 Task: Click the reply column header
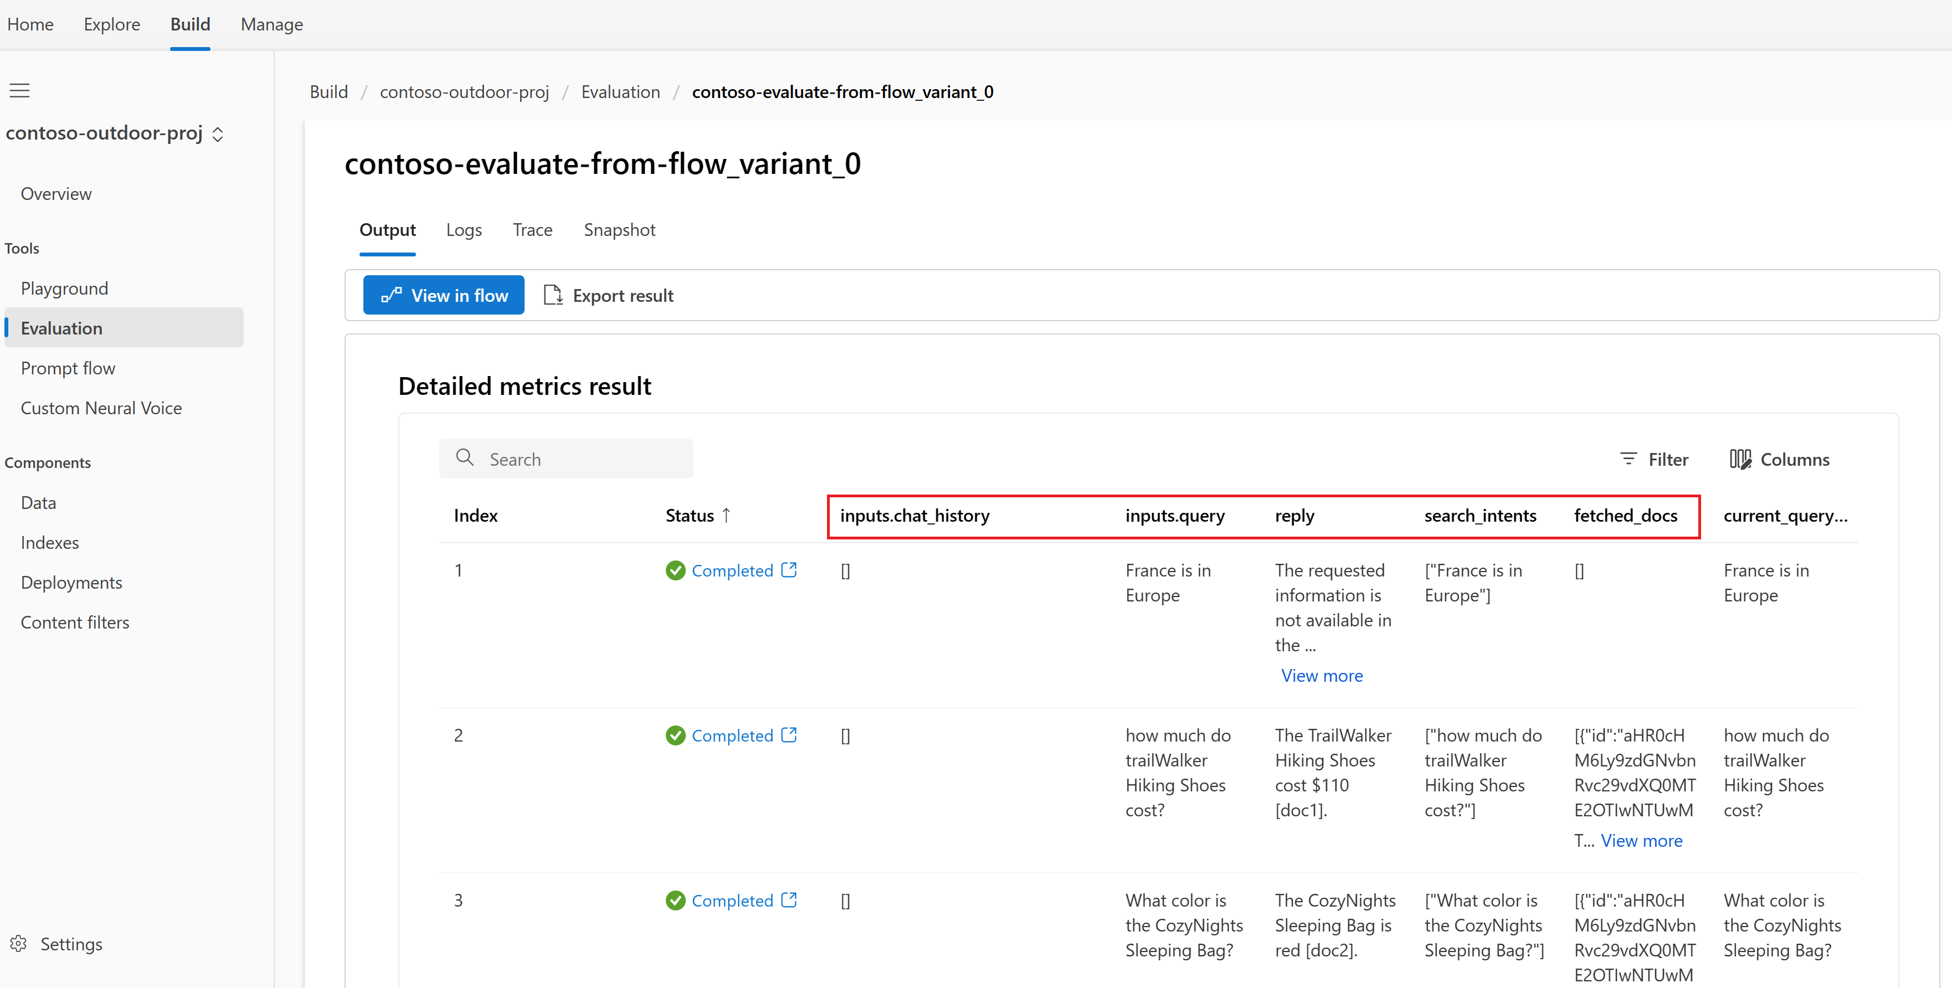click(x=1295, y=516)
